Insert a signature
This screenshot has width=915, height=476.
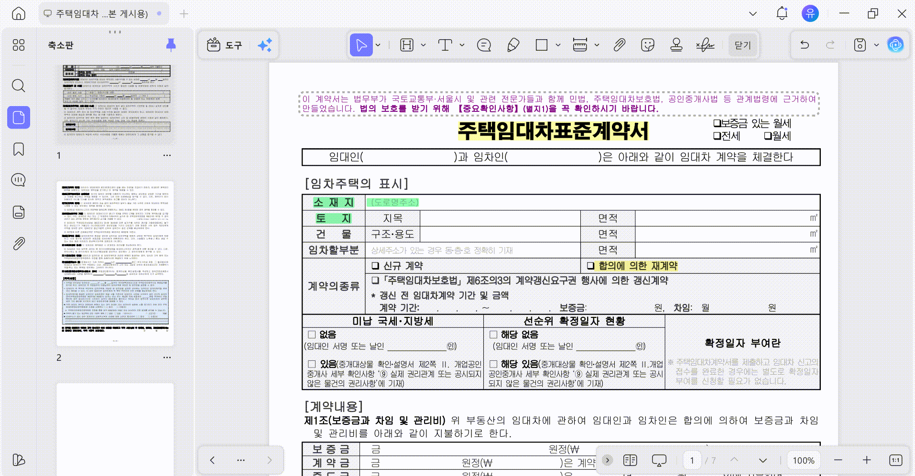(x=705, y=45)
